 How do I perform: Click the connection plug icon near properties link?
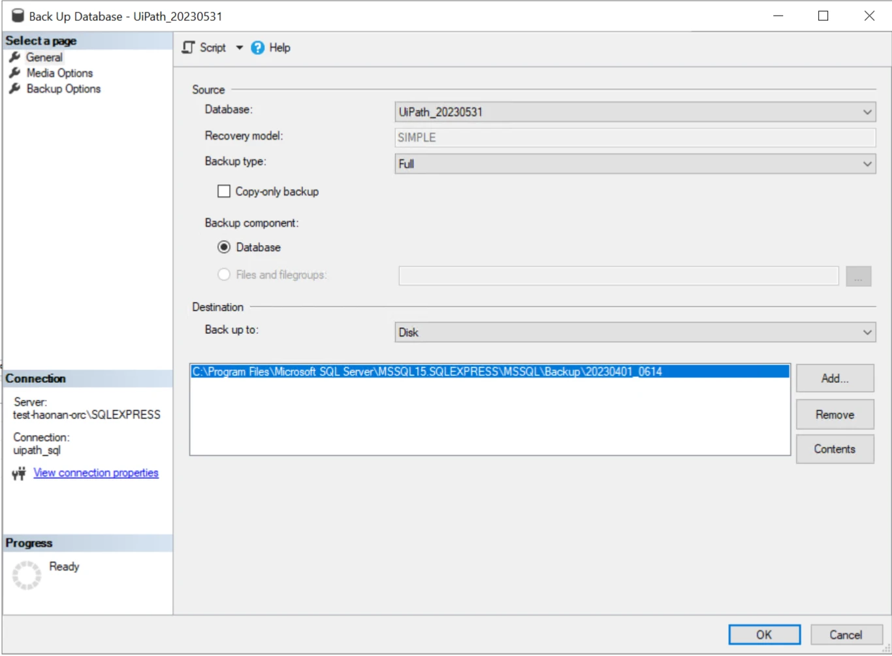coord(19,474)
